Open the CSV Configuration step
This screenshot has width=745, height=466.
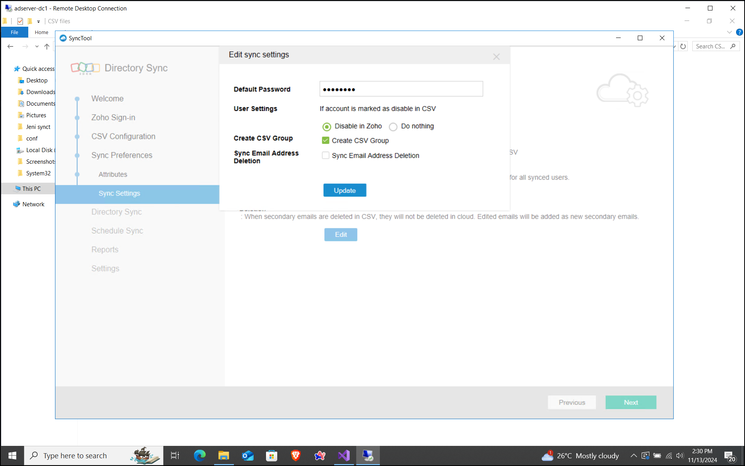click(123, 137)
